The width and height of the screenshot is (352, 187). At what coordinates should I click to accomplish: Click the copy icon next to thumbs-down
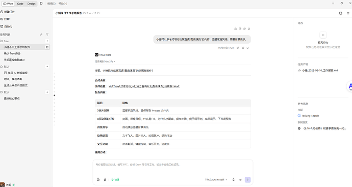click(244, 29)
